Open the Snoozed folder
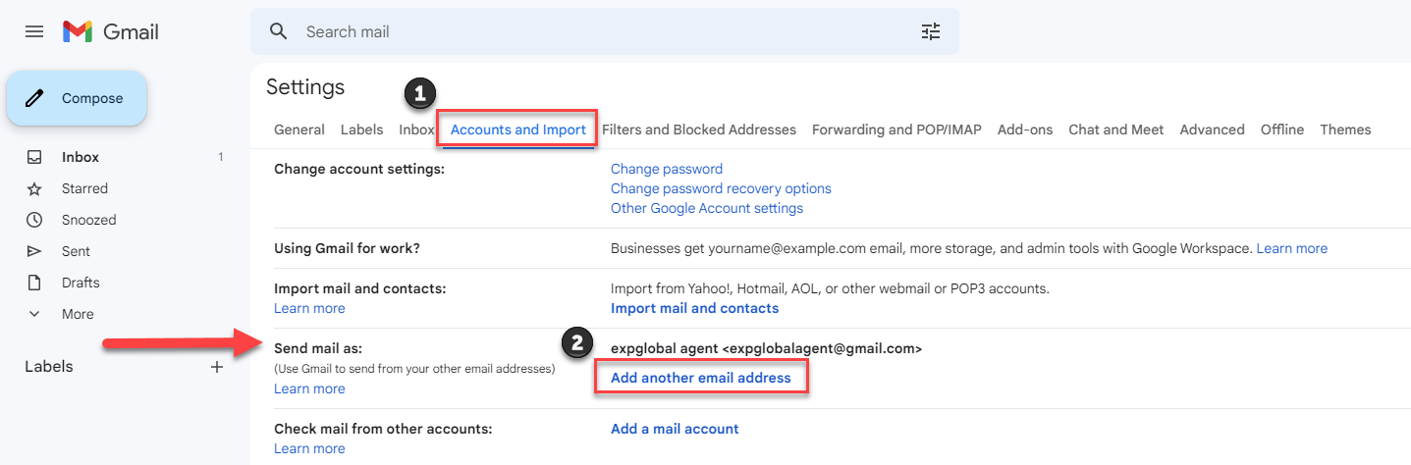The image size is (1411, 465). (88, 220)
